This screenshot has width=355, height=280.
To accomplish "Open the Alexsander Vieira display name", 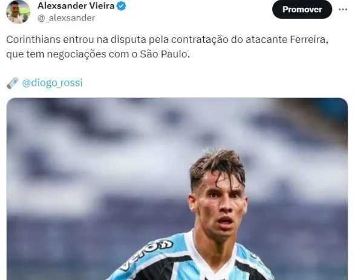I will 76,6.
